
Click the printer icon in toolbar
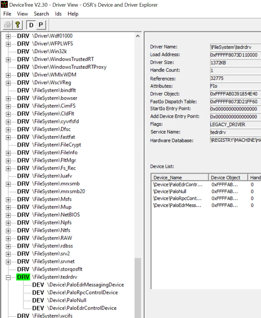pyautogui.click(x=7, y=25)
